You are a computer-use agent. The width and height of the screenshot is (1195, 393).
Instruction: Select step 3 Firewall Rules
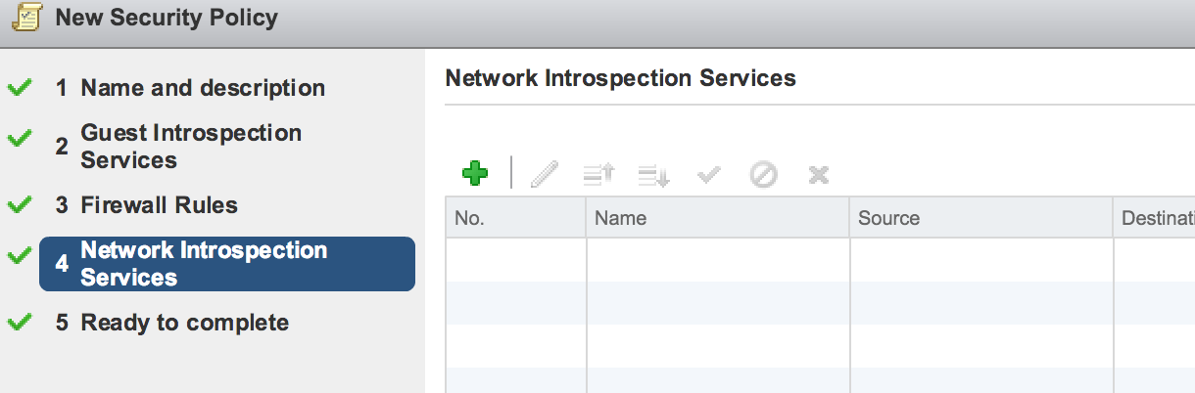pos(159,205)
